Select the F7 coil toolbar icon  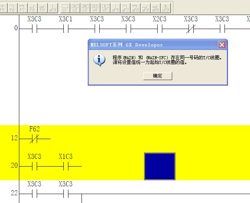(22, 7)
